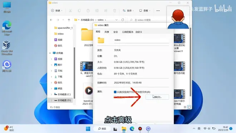Switch to the Customize (自定义) tab

click(x=139, y=32)
